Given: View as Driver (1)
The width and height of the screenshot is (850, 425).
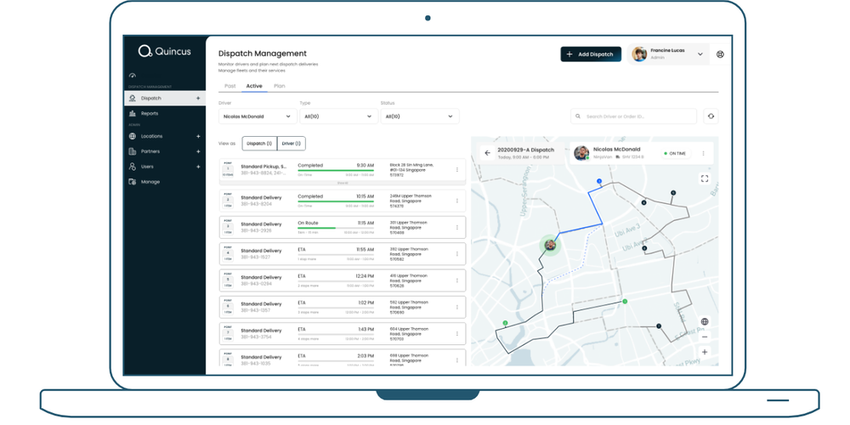Looking at the screenshot, I should (x=292, y=144).
